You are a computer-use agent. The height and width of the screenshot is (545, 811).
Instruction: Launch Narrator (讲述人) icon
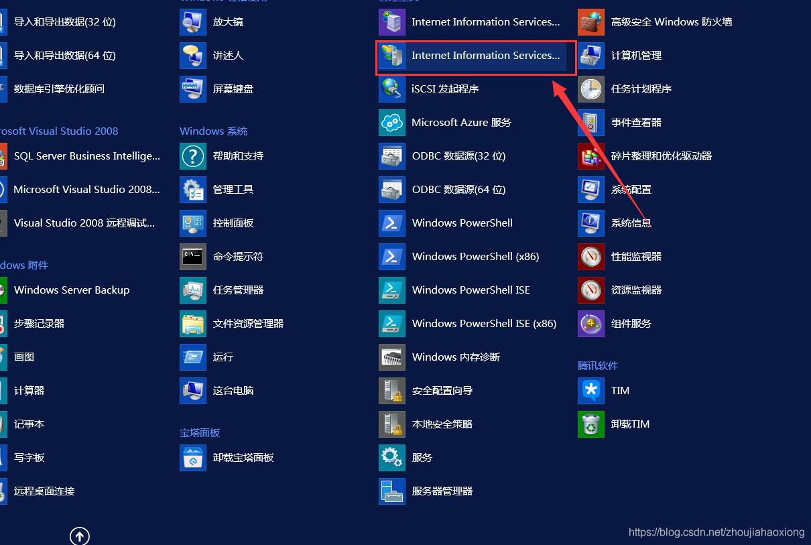193,56
